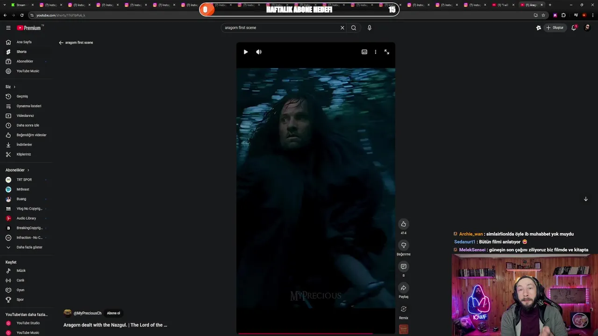Screen dimensions: 598x336
Task: Open the Oluştur create menu
Action: pos(555,28)
